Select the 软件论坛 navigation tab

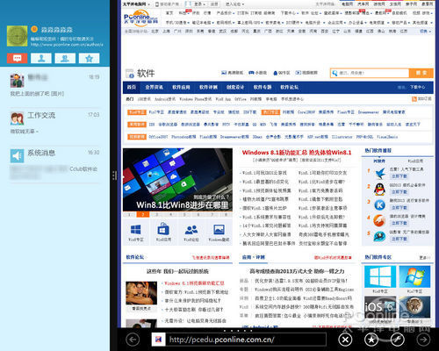[290, 87]
